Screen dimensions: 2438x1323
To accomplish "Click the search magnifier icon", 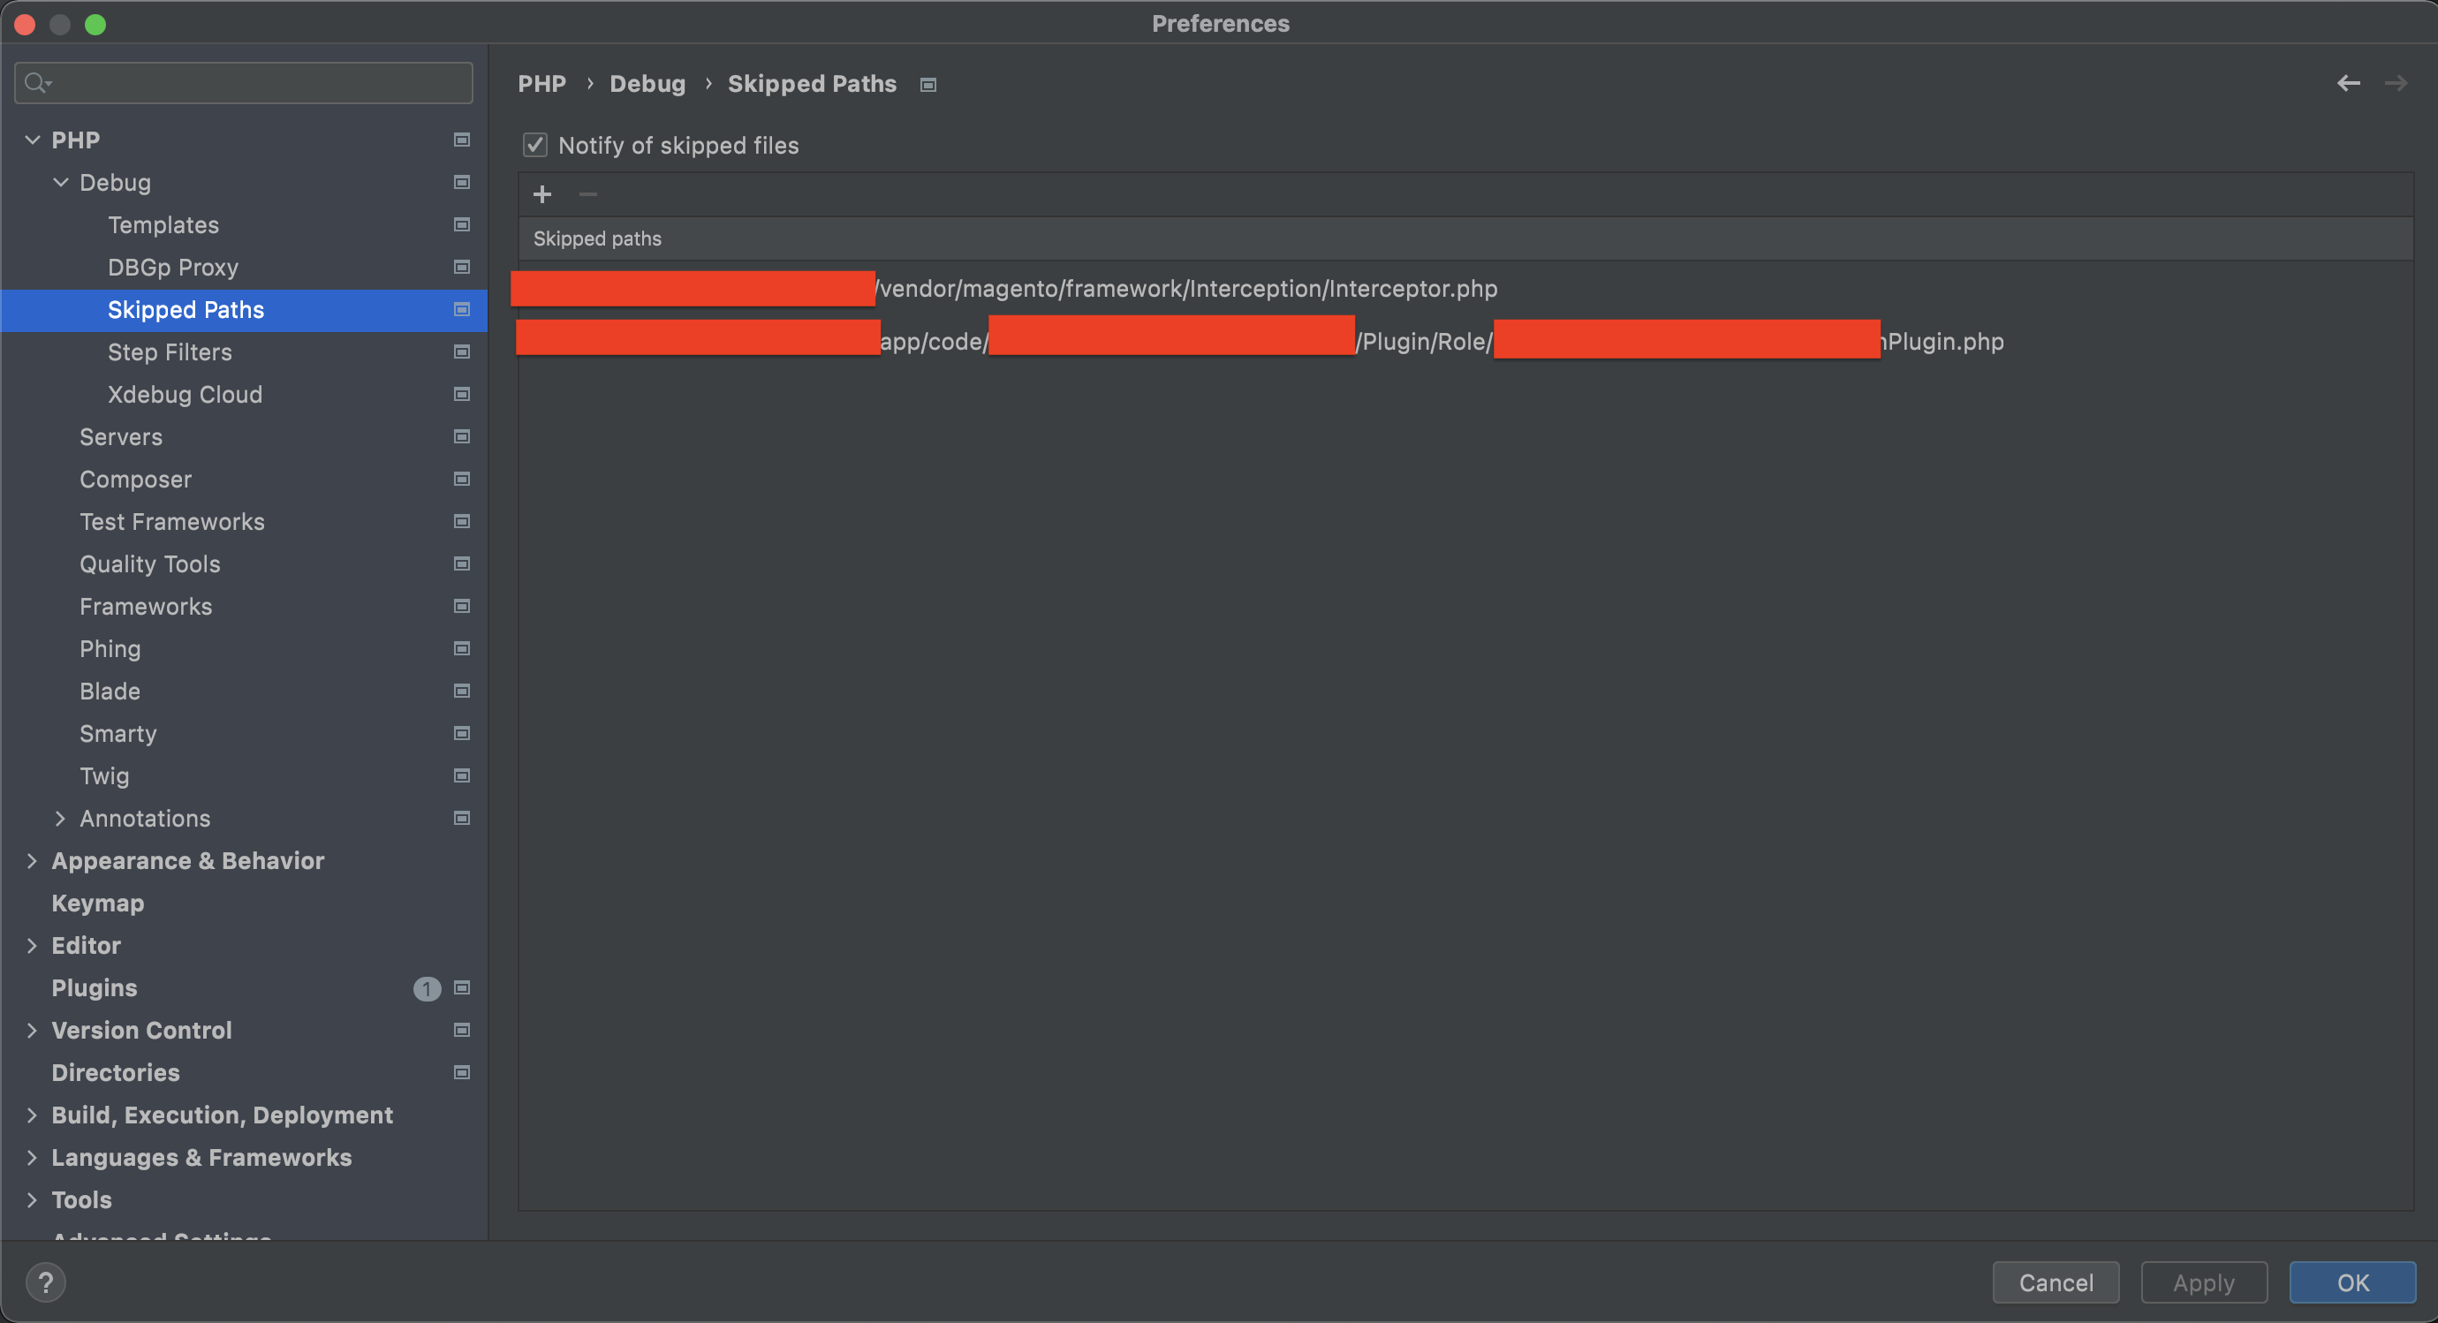I will pyautogui.click(x=36, y=83).
